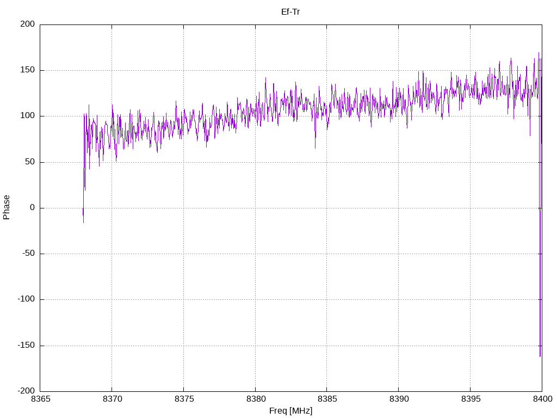Image resolution: width=557 pixels, height=418 pixels.
Task: Click x-axis tick label 8400
Action: [542, 399]
